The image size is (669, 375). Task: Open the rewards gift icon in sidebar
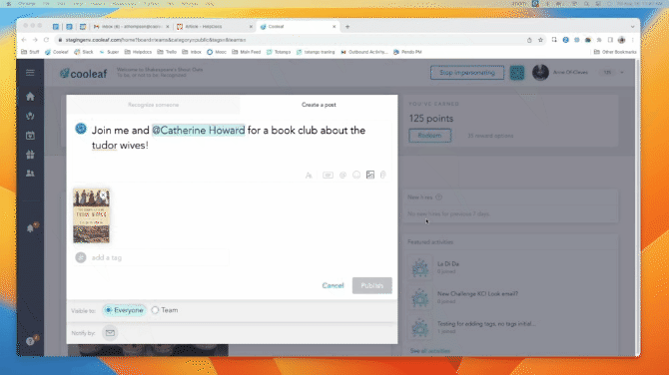point(30,155)
